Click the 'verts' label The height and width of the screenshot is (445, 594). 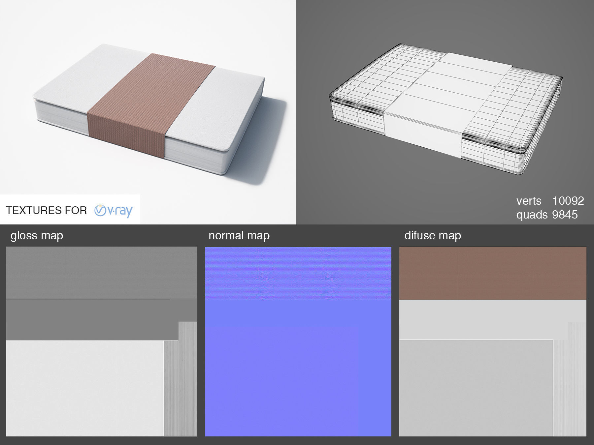tap(529, 201)
